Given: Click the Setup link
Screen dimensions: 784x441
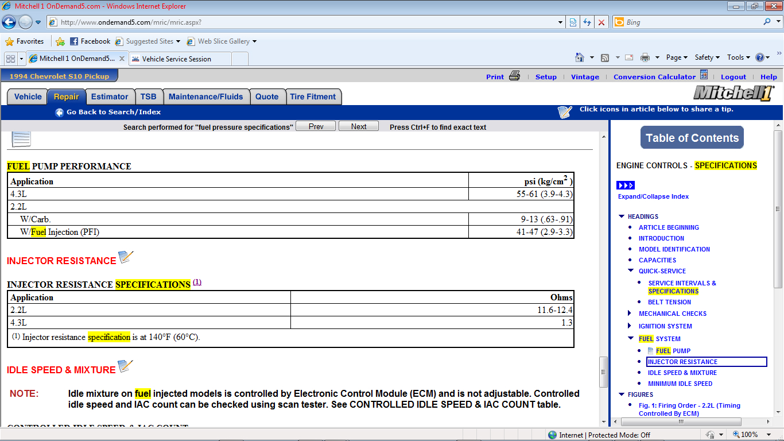Looking at the screenshot, I should 546,77.
